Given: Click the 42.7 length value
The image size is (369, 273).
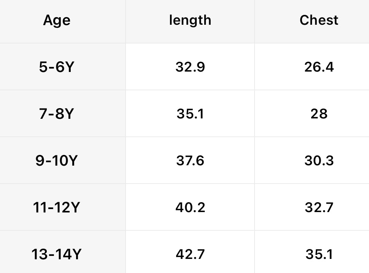Looking at the screenshot, I should pos(190,254).
